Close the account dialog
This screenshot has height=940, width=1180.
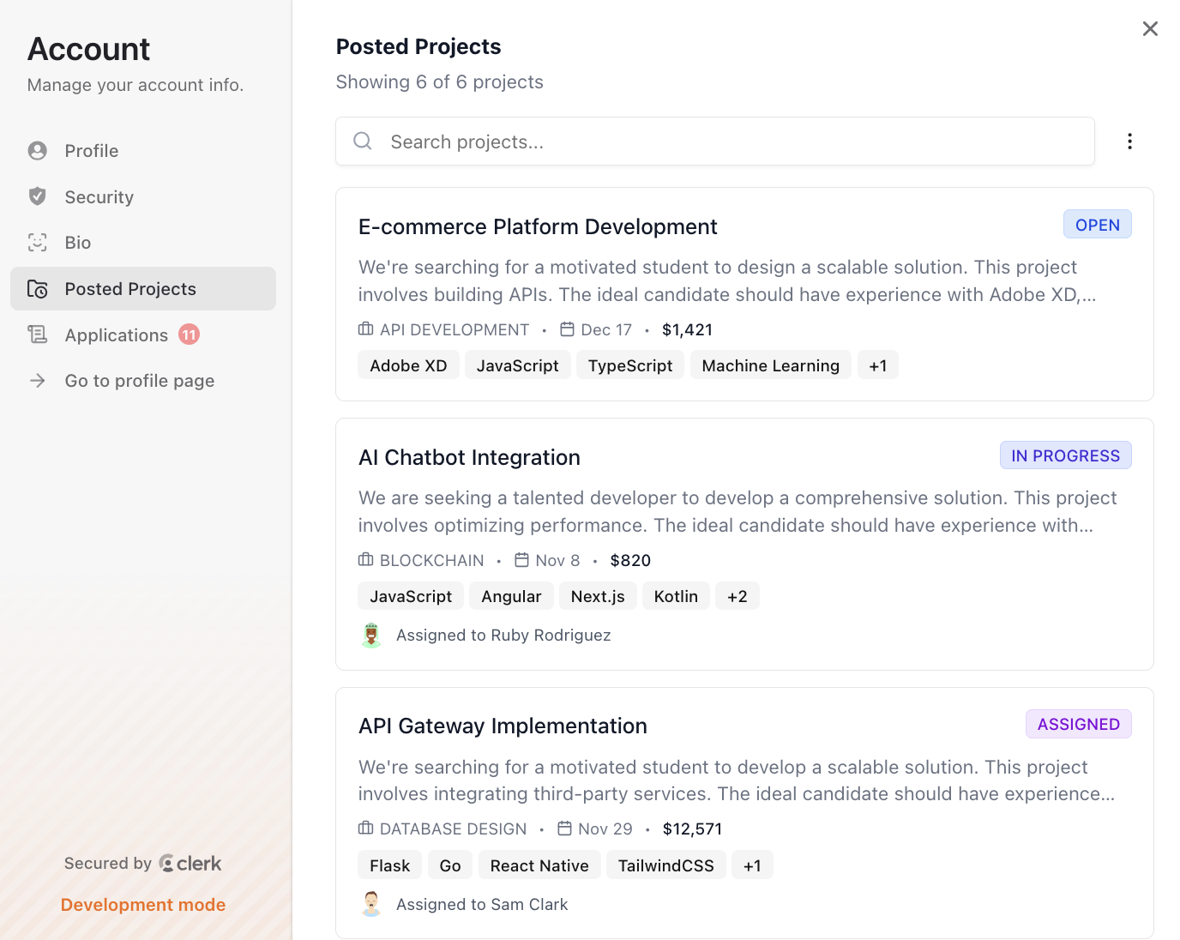click(x=1150, y=29)
